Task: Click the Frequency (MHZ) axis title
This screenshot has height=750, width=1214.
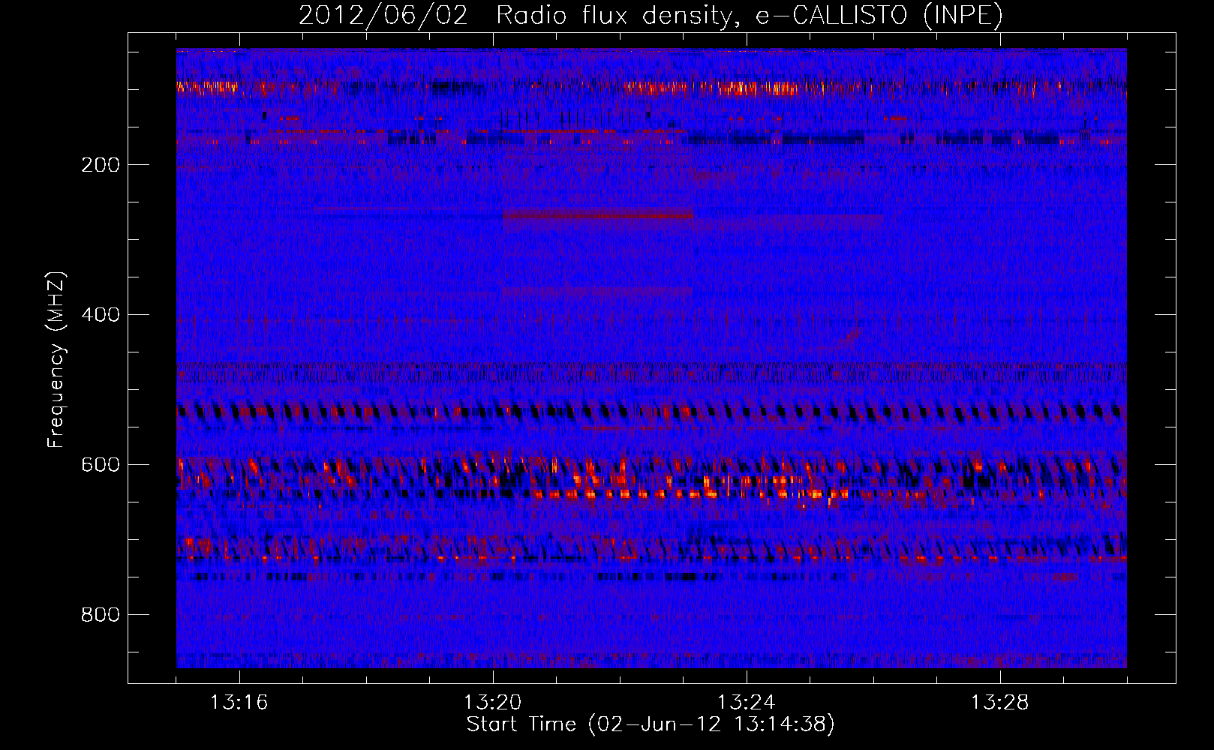Action: point(56,359)
